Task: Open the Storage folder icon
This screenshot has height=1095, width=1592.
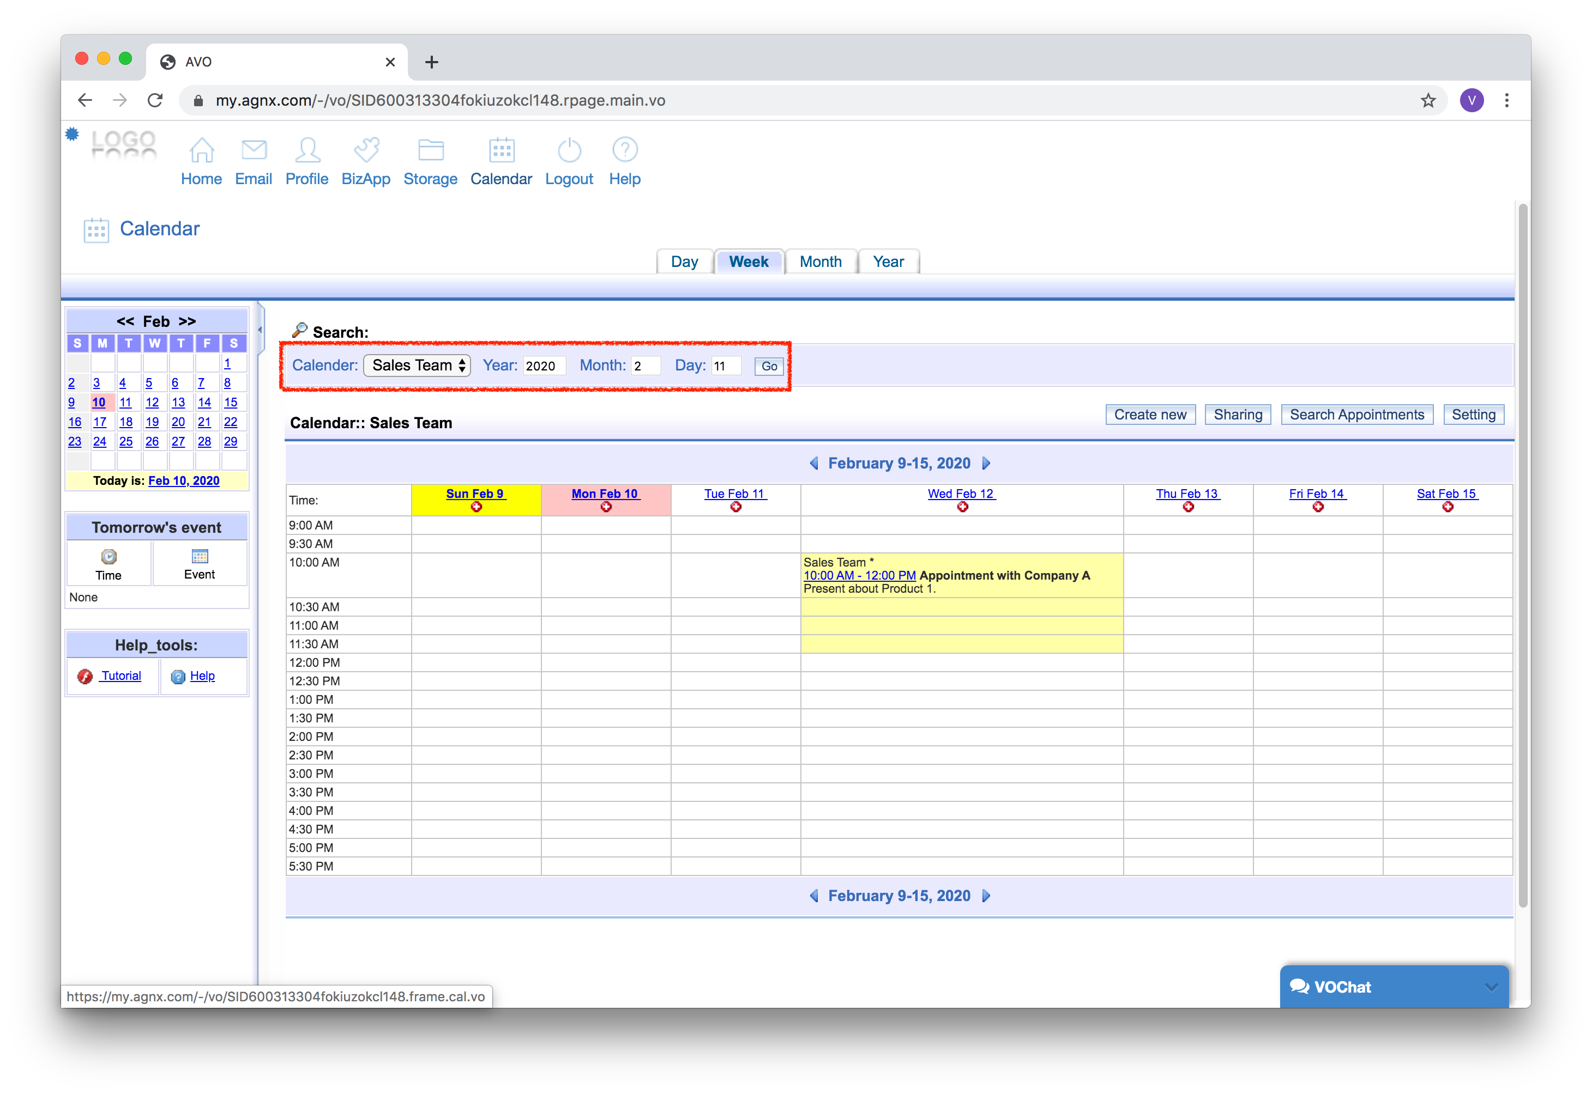Action: coord(430,150)
